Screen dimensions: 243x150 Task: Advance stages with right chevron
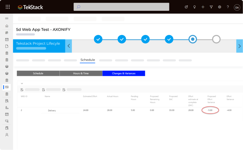[239, 46]
